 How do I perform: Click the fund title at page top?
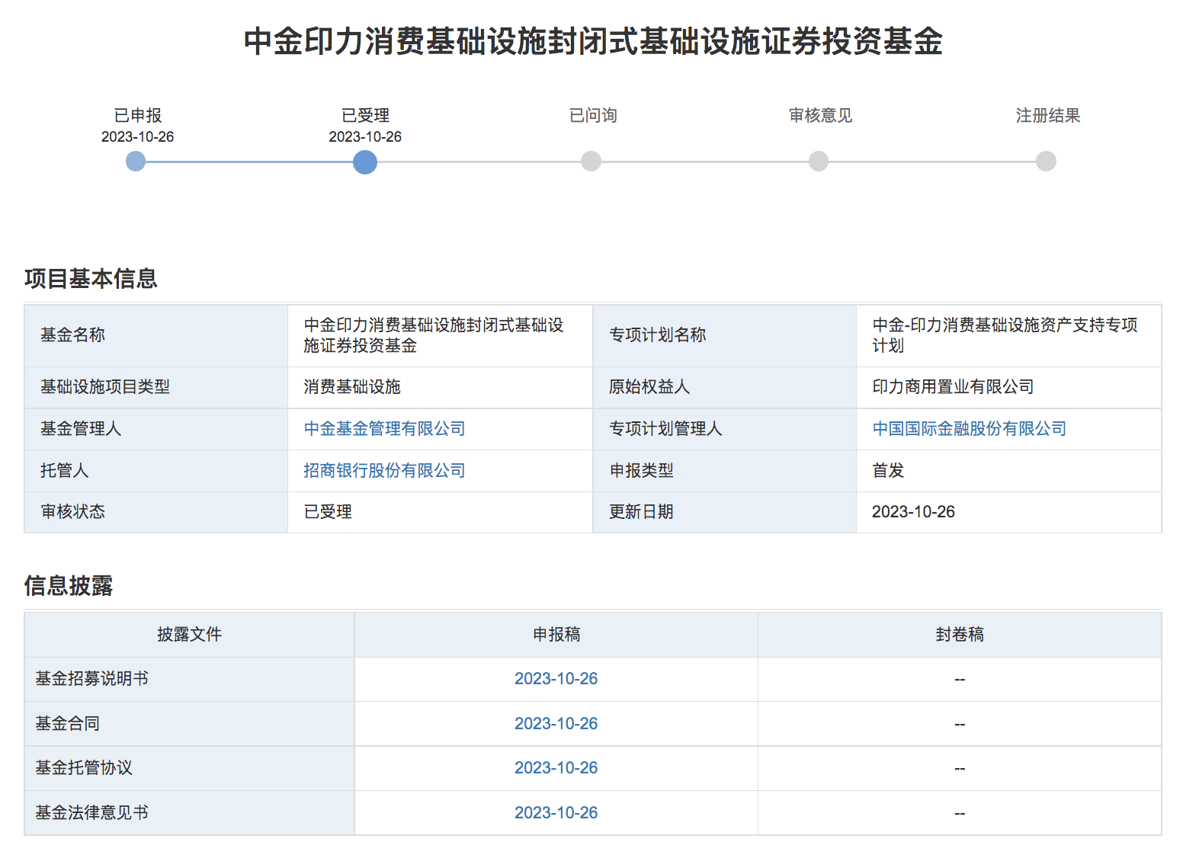click(591, 44)
